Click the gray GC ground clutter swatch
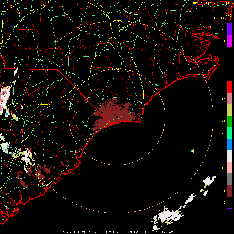Image resolution: width=234 pixels, height=234 pixels. (x=230, y=179)
